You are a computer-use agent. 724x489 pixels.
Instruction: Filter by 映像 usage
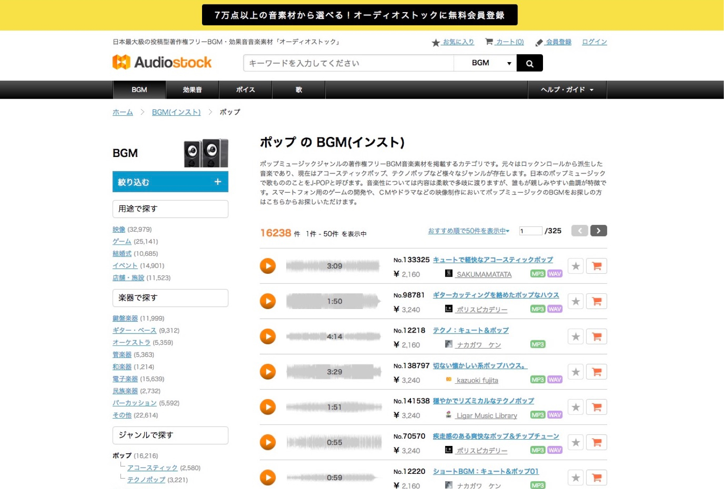[119, 229]
